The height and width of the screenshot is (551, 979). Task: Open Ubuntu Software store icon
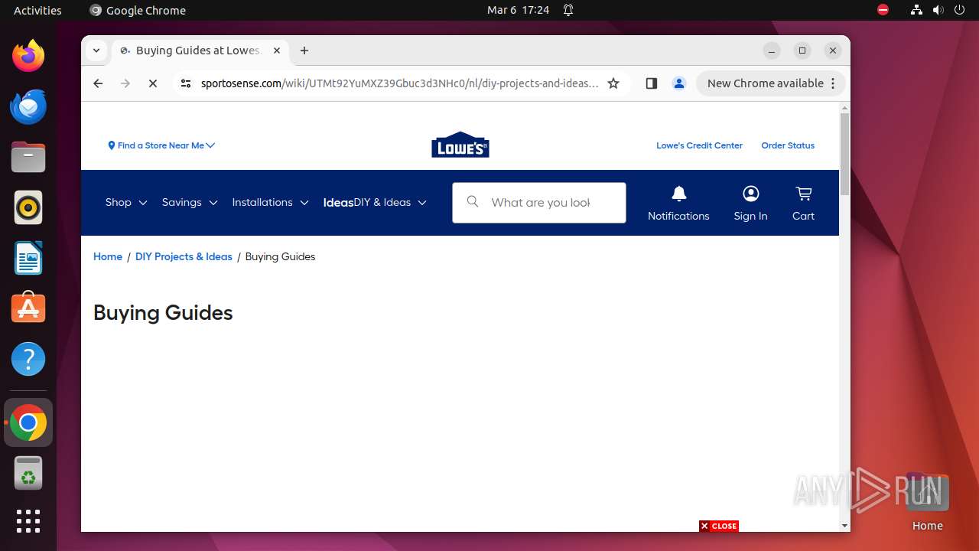[x=28, y=308]
